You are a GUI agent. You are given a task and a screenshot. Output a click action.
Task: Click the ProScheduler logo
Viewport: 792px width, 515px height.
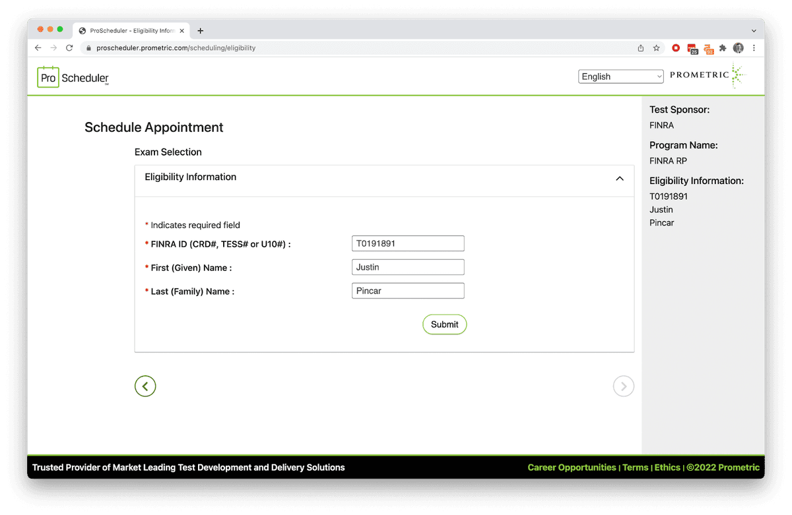pos(73,77)
